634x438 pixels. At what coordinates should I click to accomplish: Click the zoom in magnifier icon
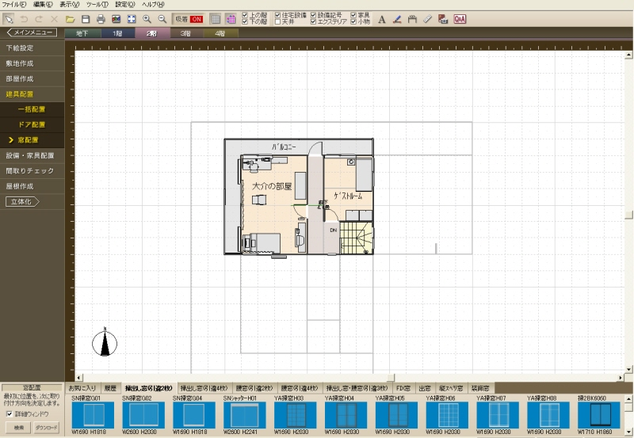tap(147, 18)
